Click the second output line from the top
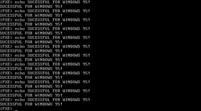The width and height of the screenshot is (201, 111). click(x=31, y=16)
